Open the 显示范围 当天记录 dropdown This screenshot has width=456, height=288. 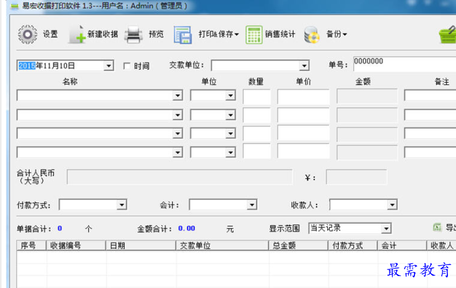click(x=386, y=228)
